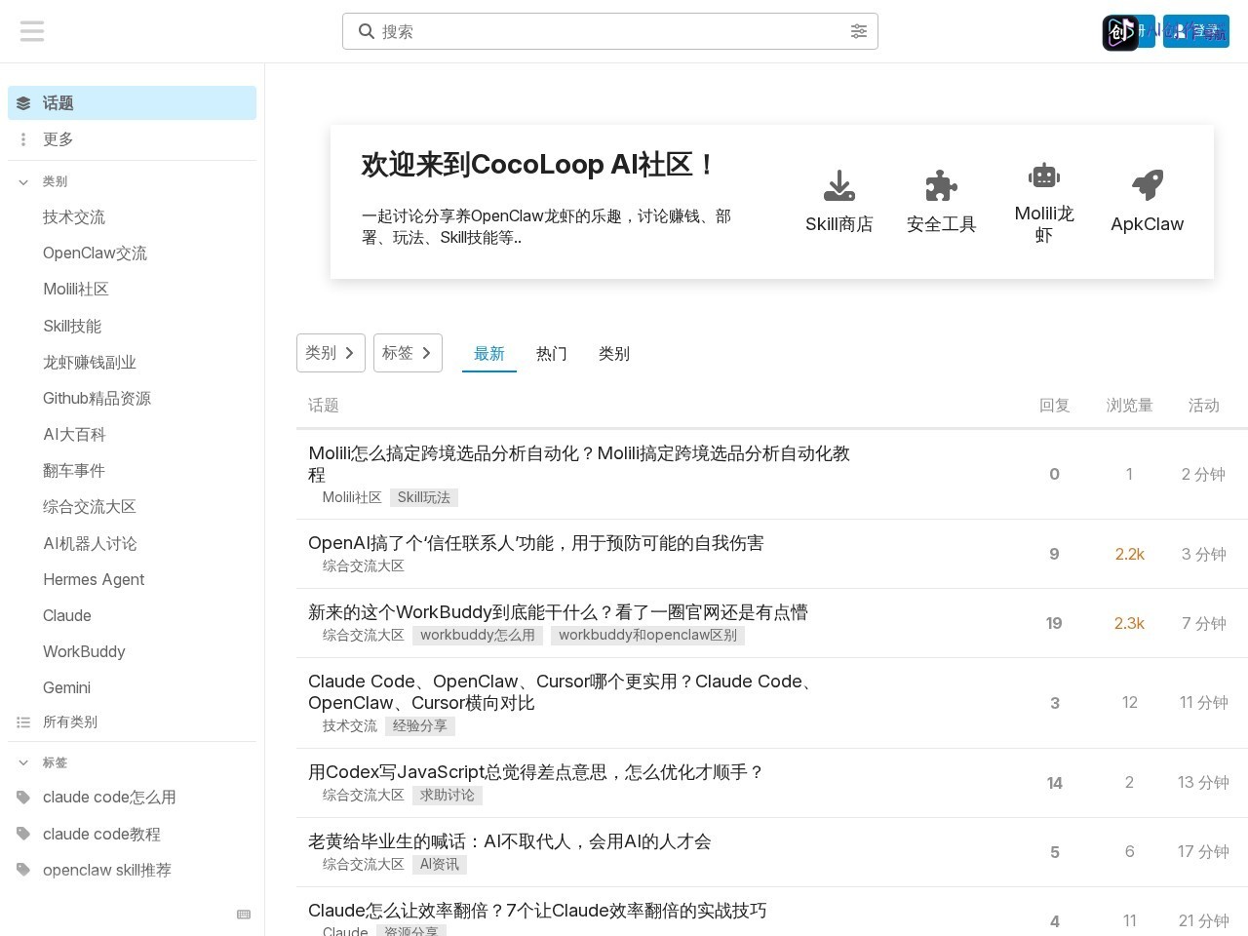Open Molili社区 category in sidebar

(76, 290)
